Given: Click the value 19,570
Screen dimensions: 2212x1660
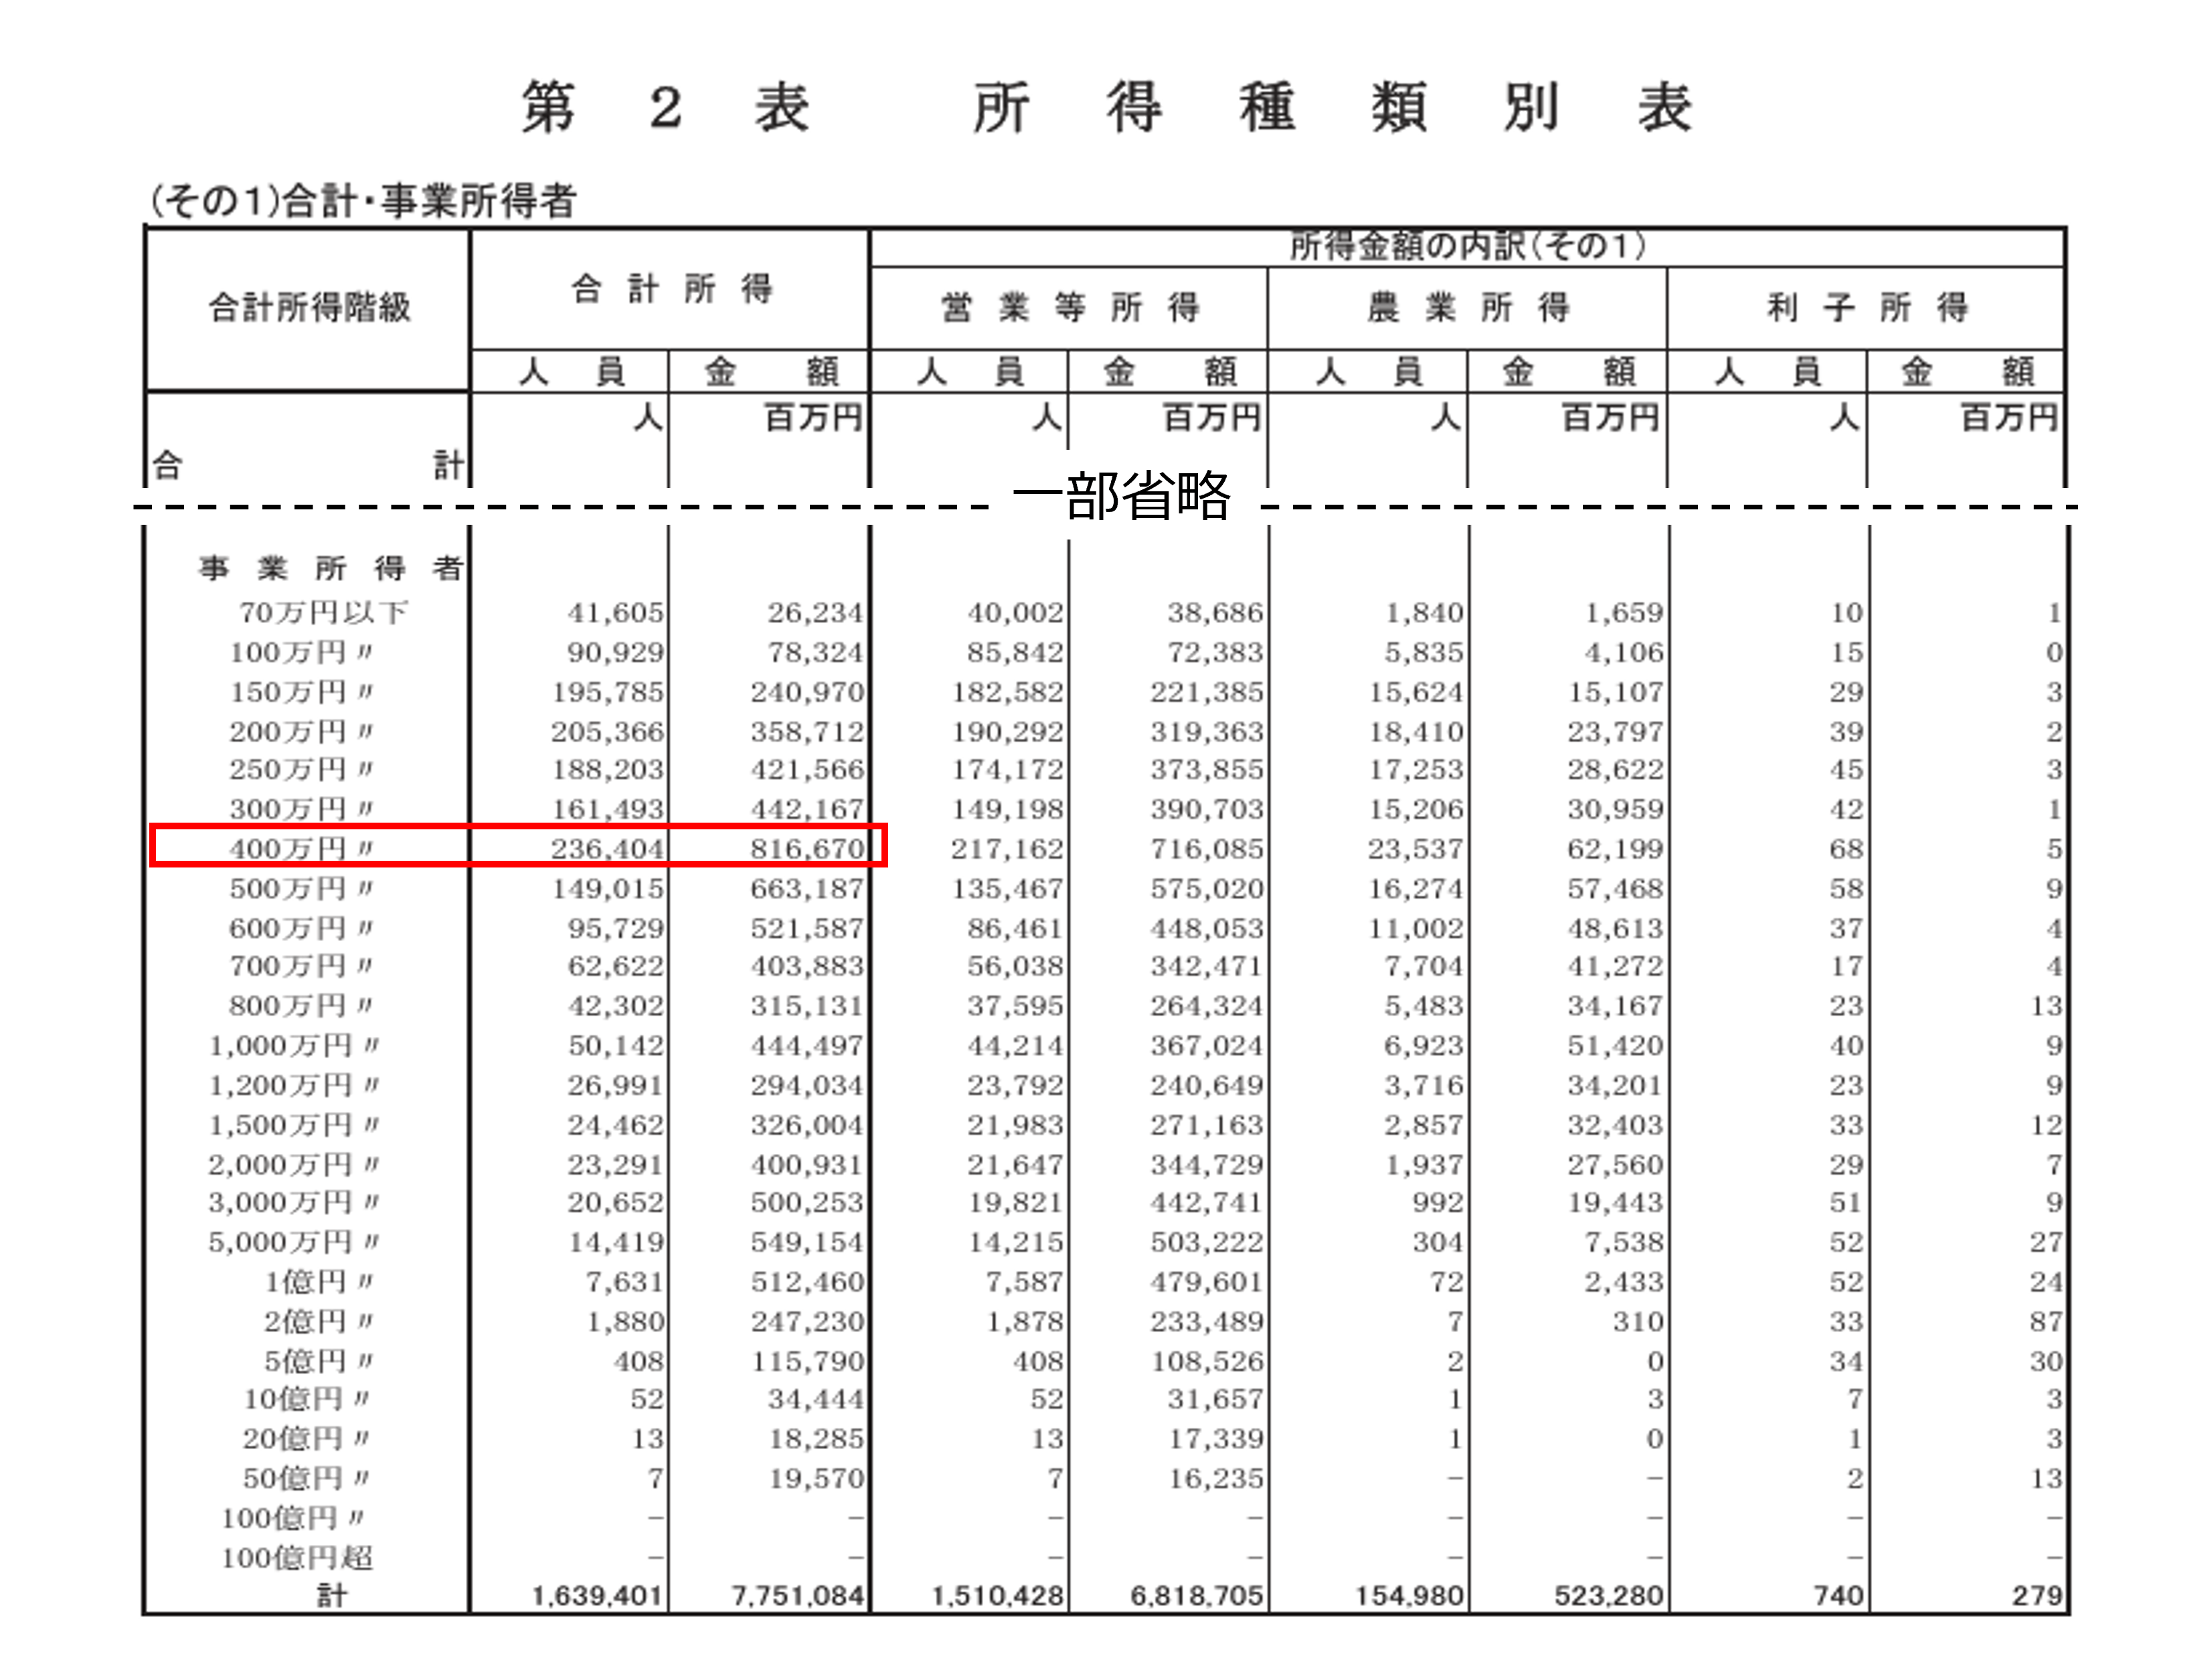Looking at the screenshot, I should tap(815, 1480).
